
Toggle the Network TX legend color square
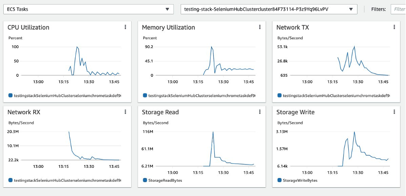[x=279, y=95]
